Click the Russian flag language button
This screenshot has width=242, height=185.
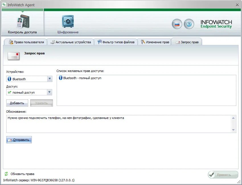(x=177, y=24)
